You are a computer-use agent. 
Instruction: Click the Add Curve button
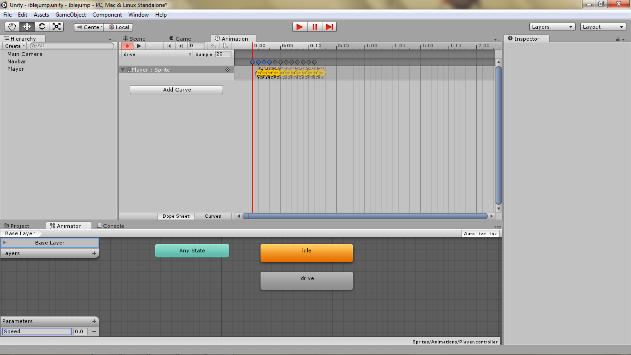(x=176, y=90)
